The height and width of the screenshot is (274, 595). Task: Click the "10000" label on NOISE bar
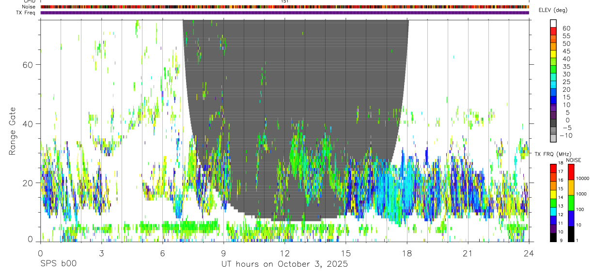click(x=582, y=179)
